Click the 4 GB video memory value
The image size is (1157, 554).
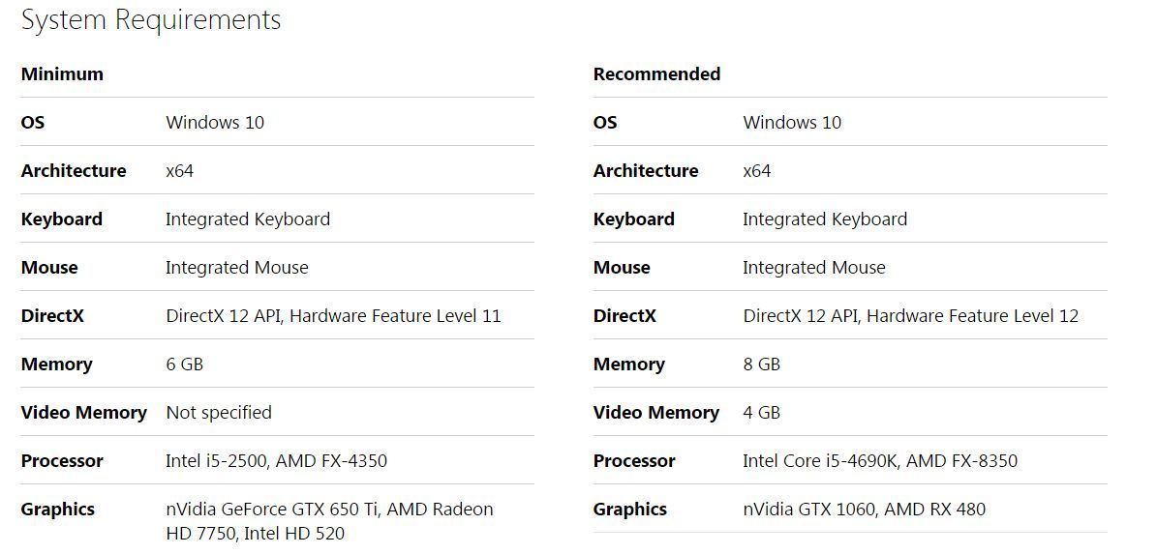point(762,413)
